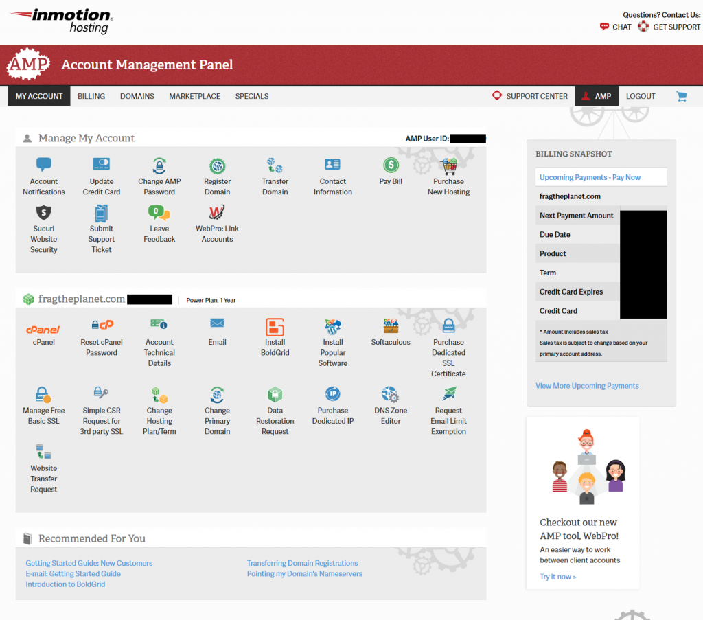Start a CHAT with support
This screenshot has height=620, width=703.
pyautogui.click(x=616, y=27)
